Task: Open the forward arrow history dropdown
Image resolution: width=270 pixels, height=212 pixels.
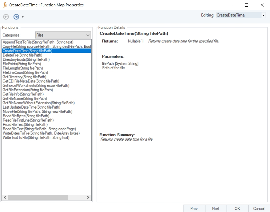Action: tap(23, 17)
